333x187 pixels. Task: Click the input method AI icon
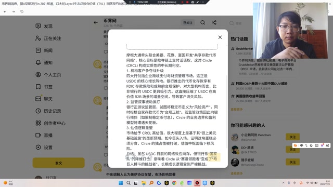point(327,145)
